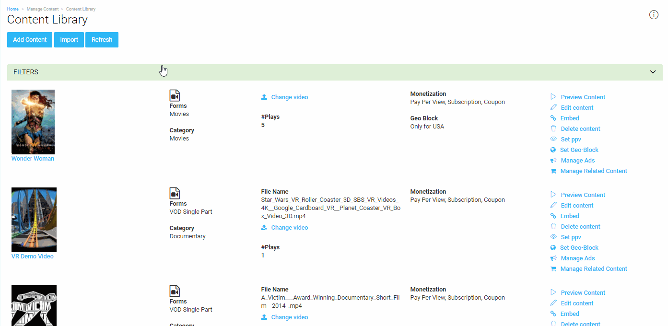Viewport: 668px width, 326px height.
Task: Click pencil icon for VR Demo Edit content
Action: [x=553, y=205]
